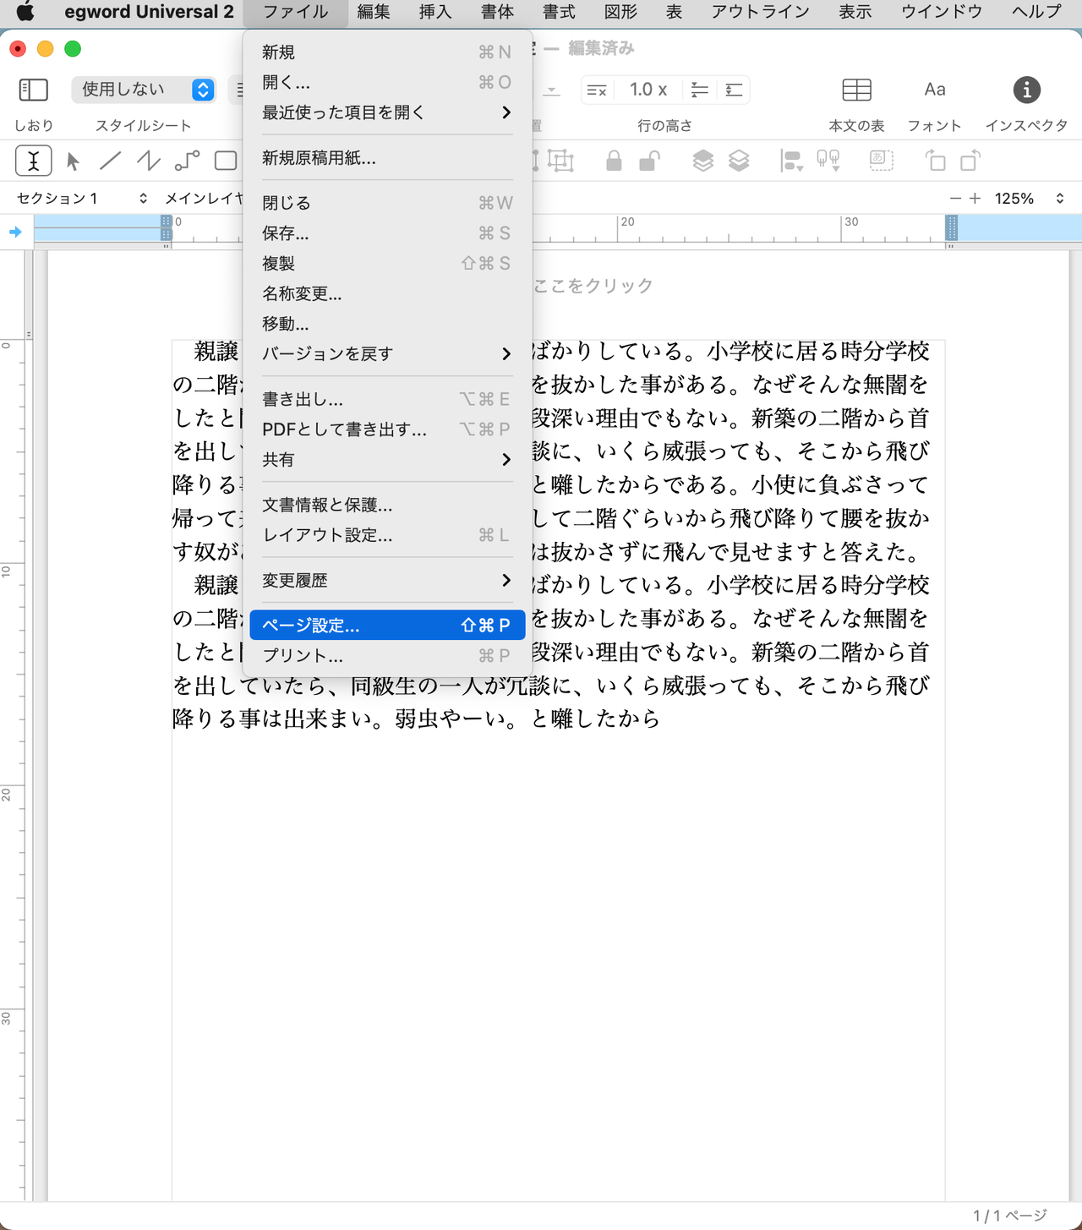Select the bezier curve tool

click(x=188, y=161)
